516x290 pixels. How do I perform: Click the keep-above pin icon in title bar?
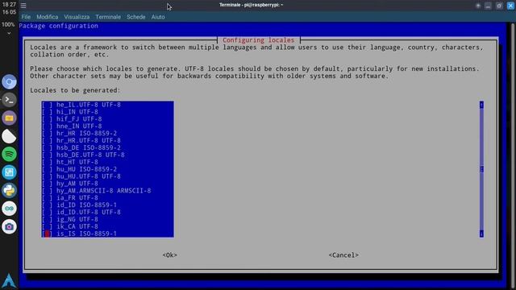pyautogui.click(x=478, y=6)
